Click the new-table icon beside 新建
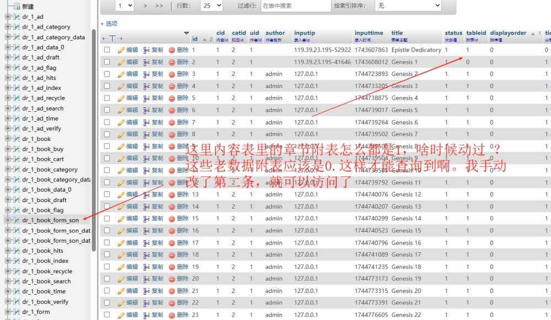 tap(17, 6)
